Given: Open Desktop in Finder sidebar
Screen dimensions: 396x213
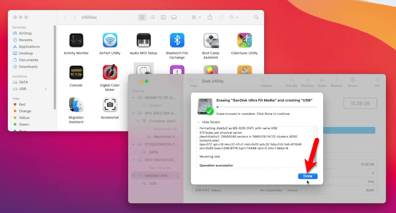Looking at the screenshot, I should (x=26, y=53).
